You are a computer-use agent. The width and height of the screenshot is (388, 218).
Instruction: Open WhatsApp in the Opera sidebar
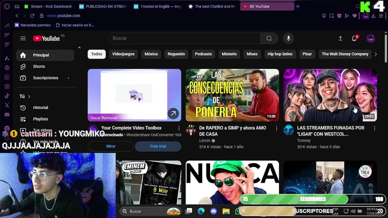click(7, 77)
